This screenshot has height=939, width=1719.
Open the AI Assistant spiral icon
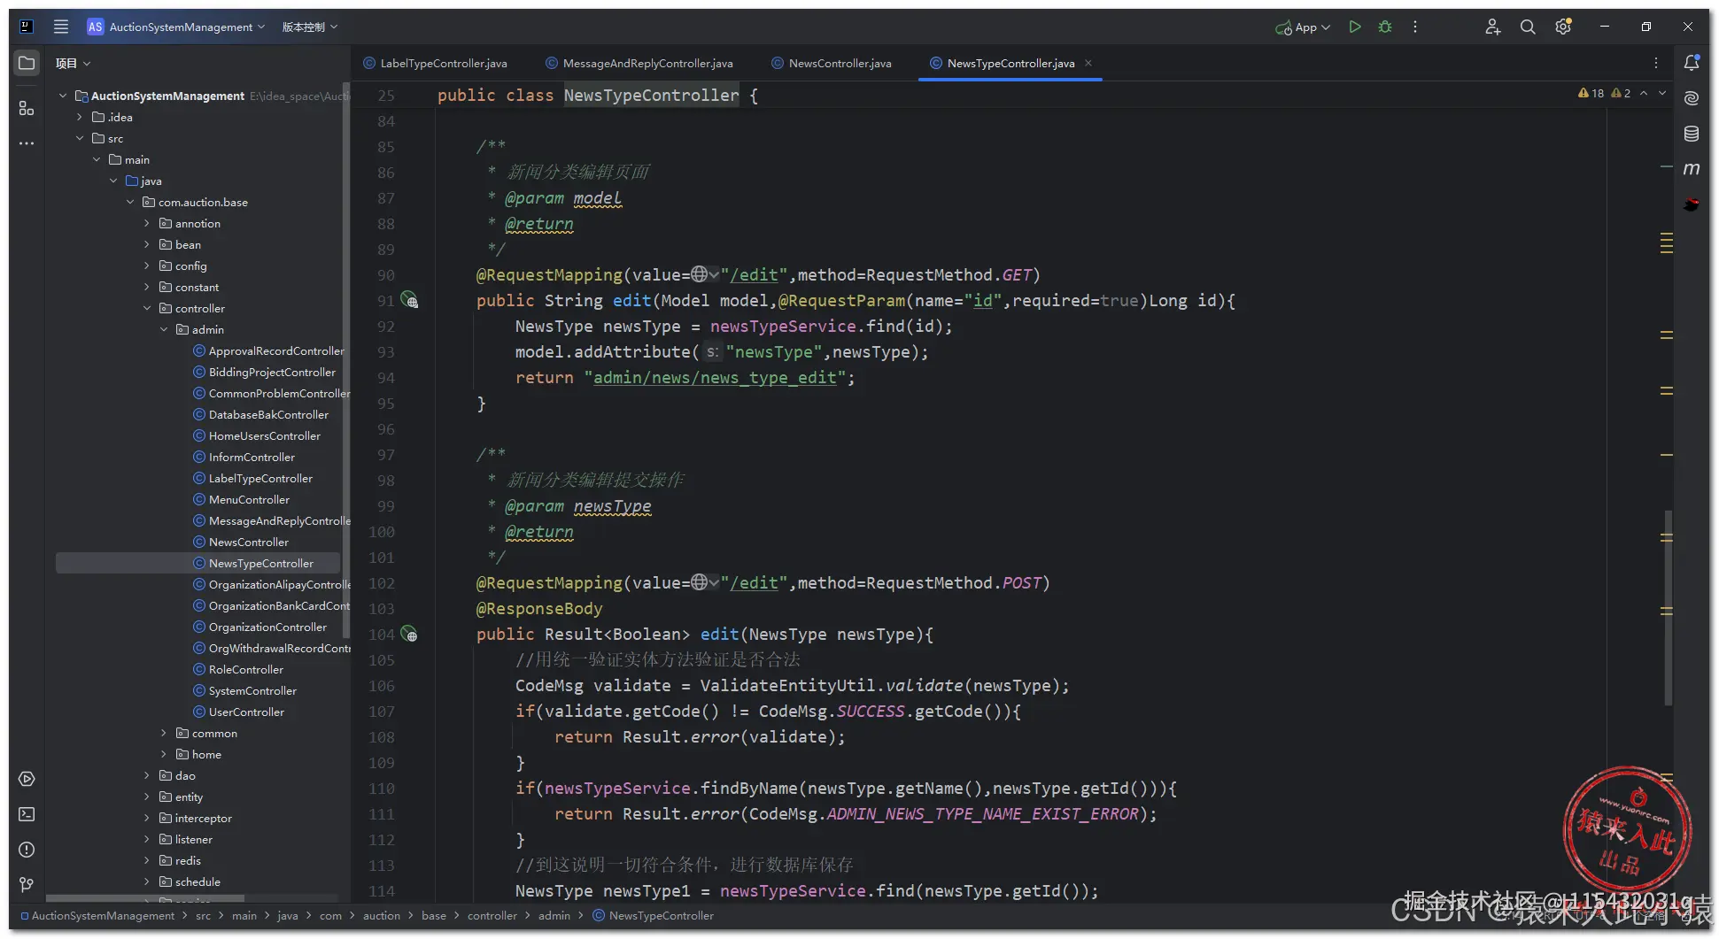tap(1692, 98)
